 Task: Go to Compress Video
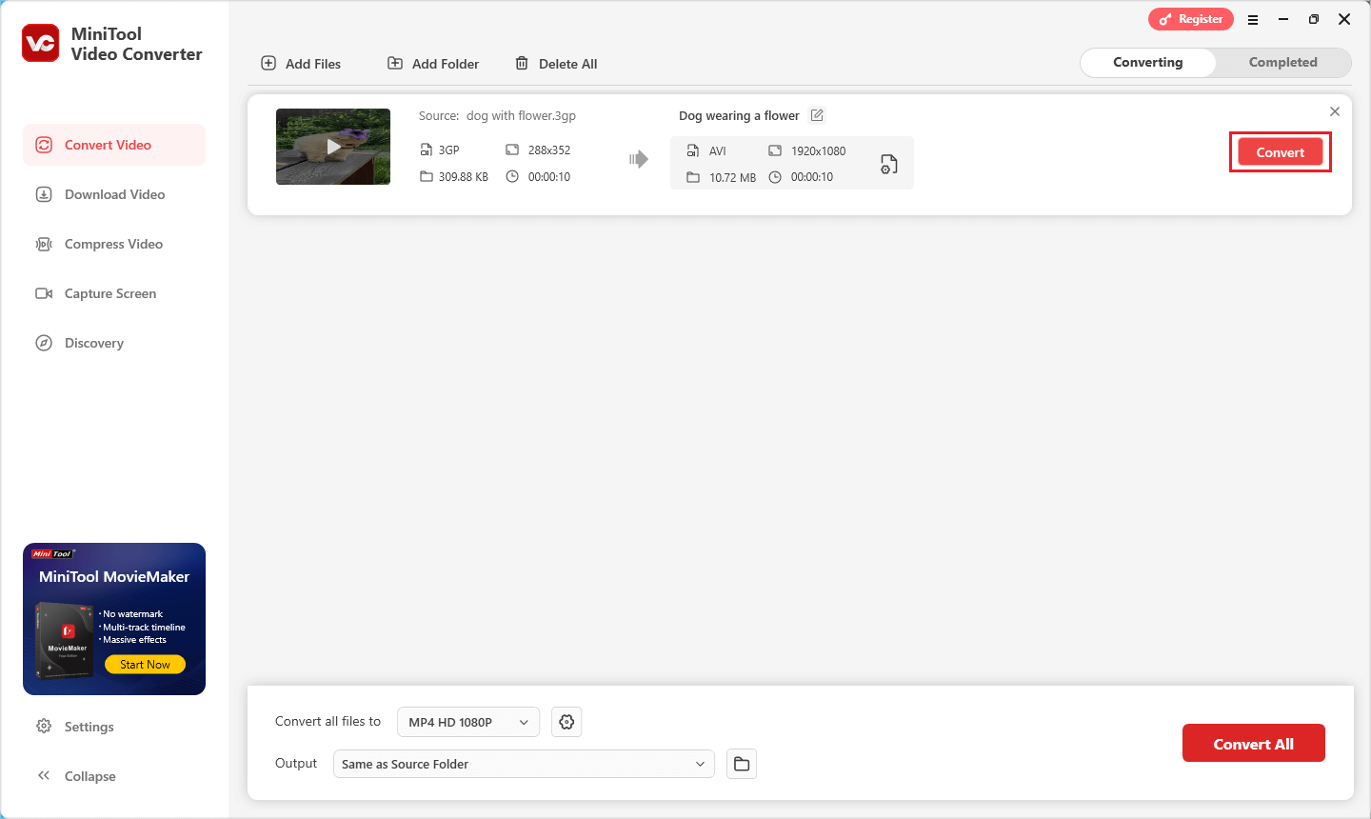114,244
